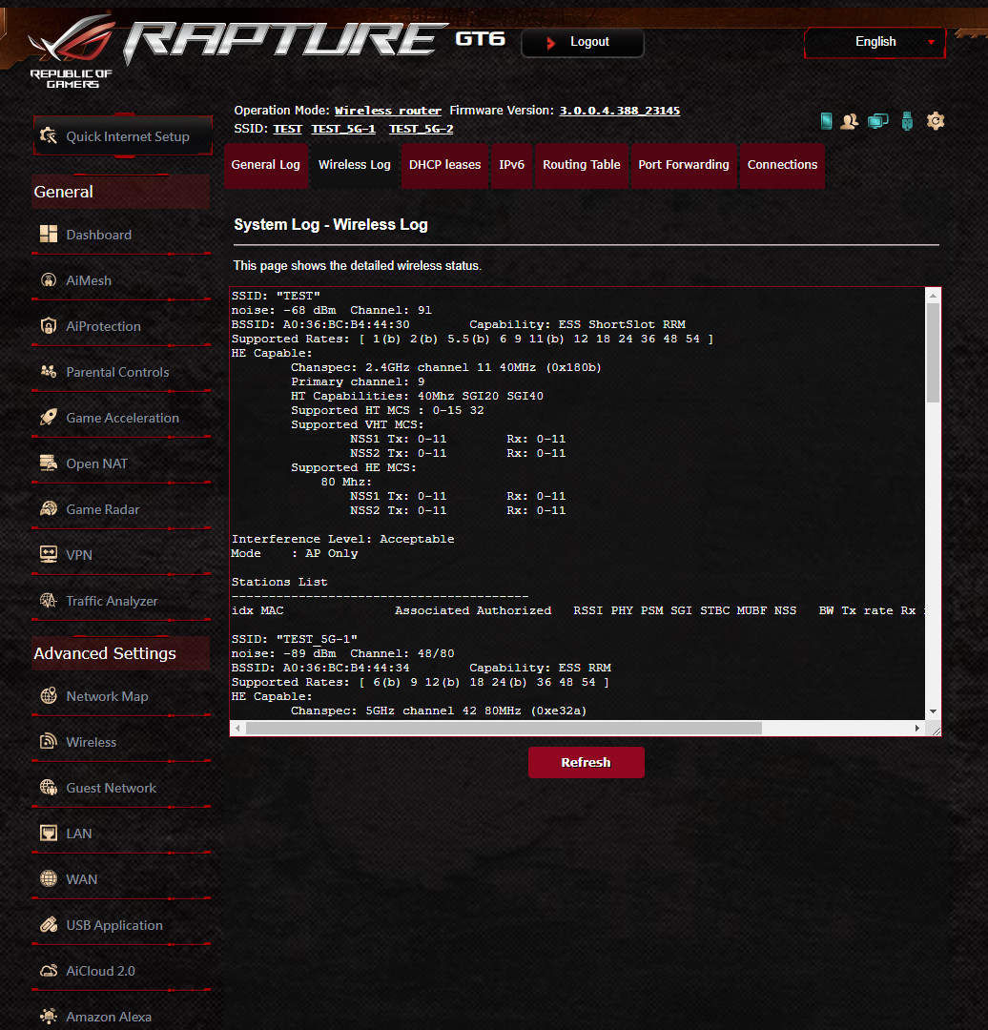Screen dimensions: 988x1030
Task: Click the guest clients icon
Action: [x=849, y=120]
